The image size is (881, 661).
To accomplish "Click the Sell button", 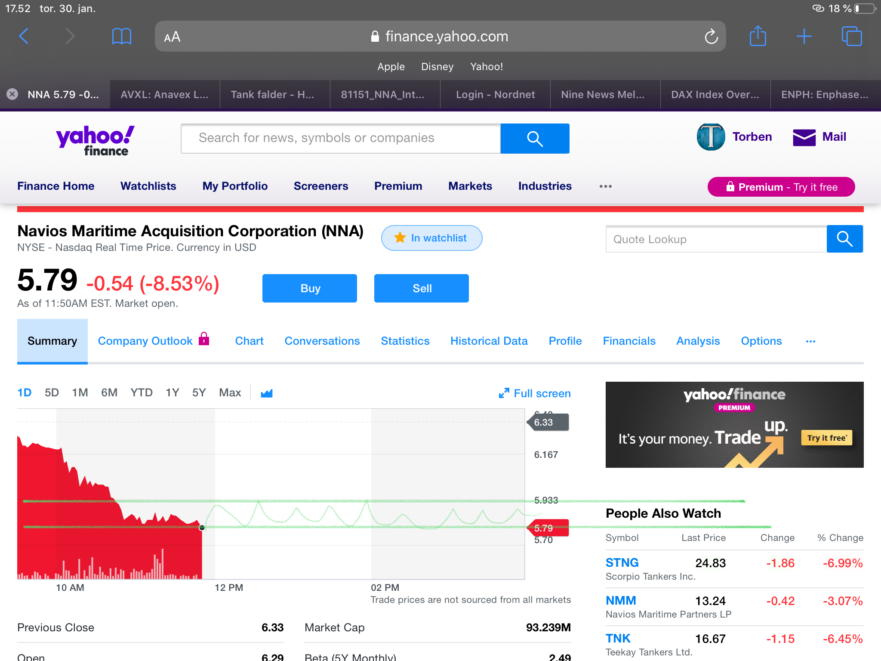I will coord(422,288).
